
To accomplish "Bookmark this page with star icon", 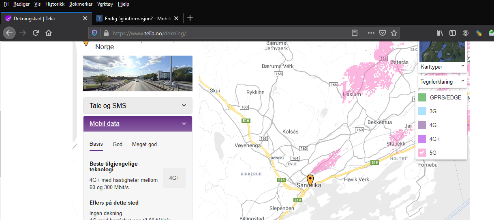I will (393, 33).
